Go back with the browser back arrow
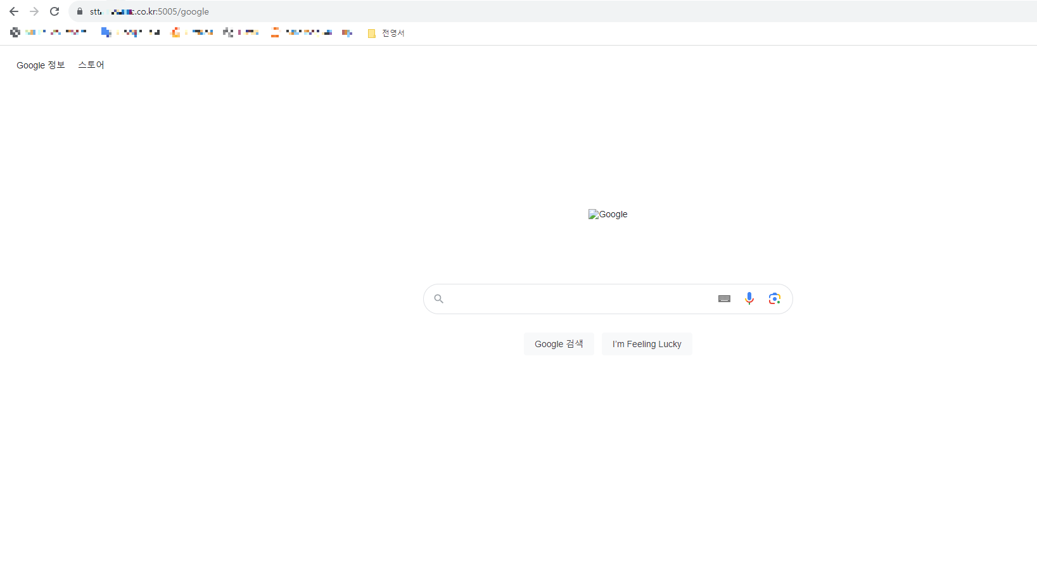The width and height of the screenshot is (1037, 572). pos(14,11)
